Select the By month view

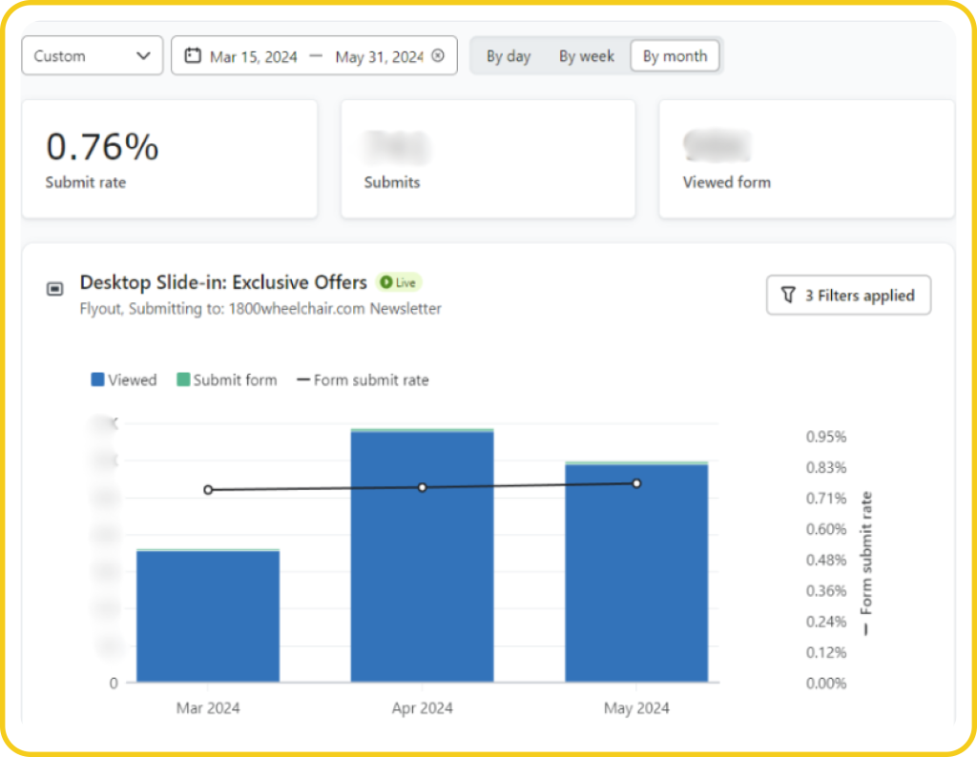[x=675, y=56]
